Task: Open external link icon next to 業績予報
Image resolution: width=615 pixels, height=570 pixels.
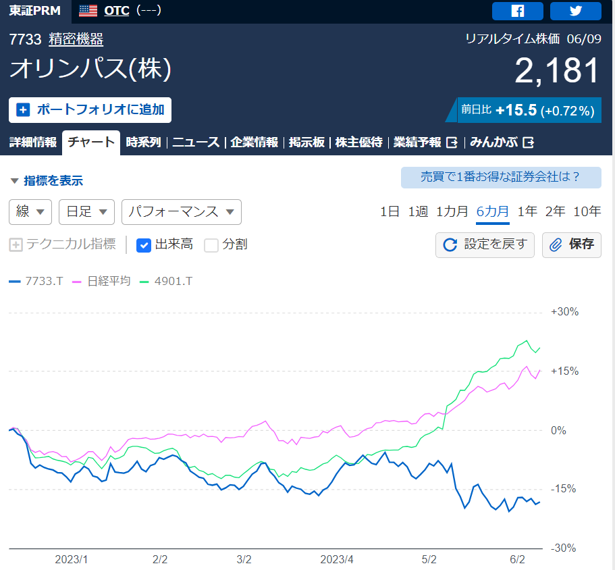Action: coord(452,142)
